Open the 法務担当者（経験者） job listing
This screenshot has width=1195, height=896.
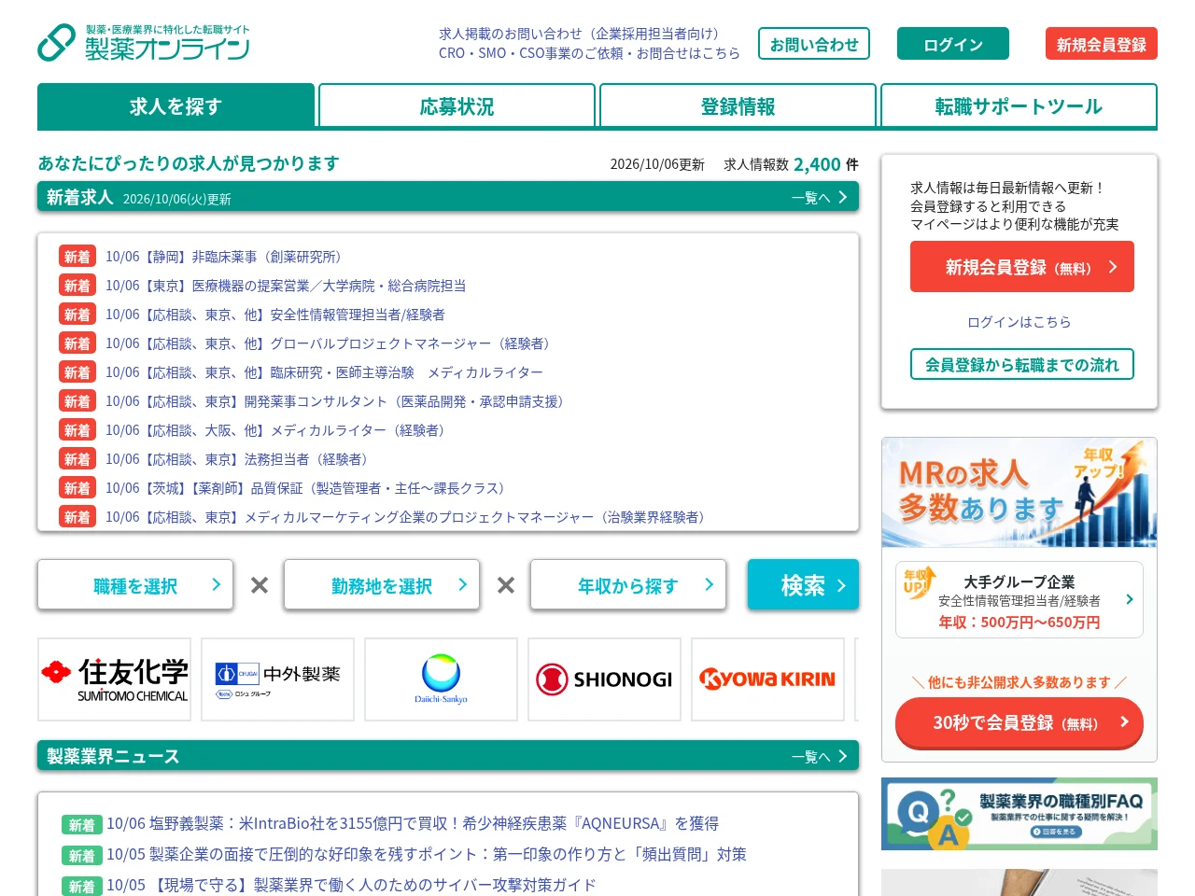click(240, 459)
